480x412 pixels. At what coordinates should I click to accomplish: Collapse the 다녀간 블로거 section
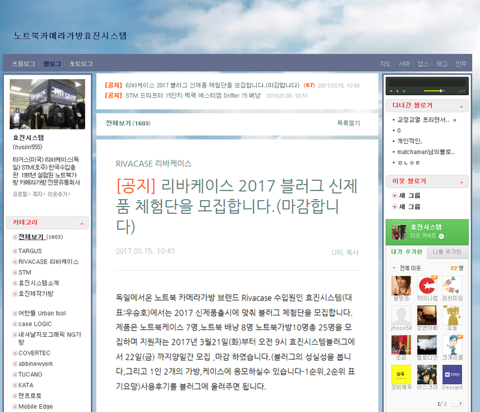(461, 107)
